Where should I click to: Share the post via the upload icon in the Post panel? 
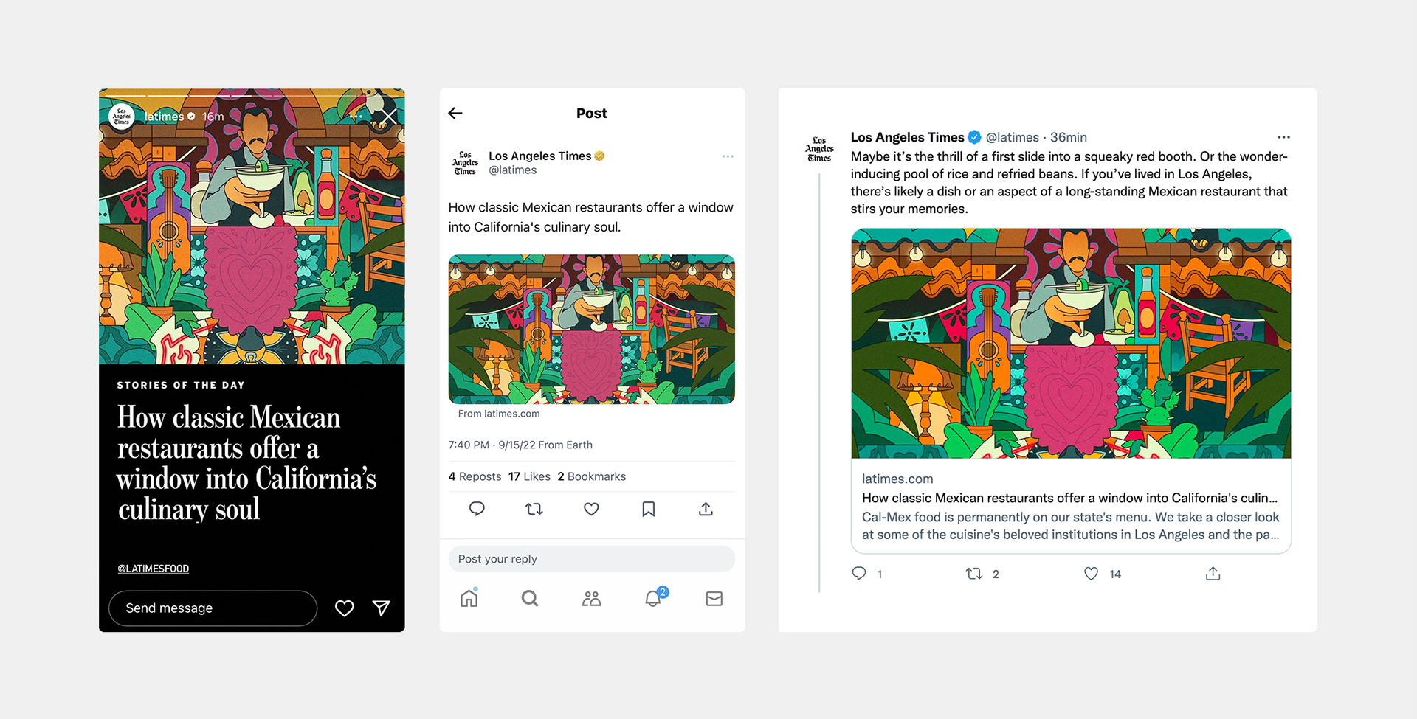(706, 509)
